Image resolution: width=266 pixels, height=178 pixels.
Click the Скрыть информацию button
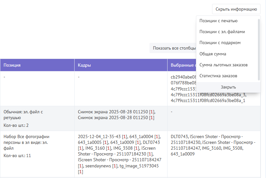(236, 9)
